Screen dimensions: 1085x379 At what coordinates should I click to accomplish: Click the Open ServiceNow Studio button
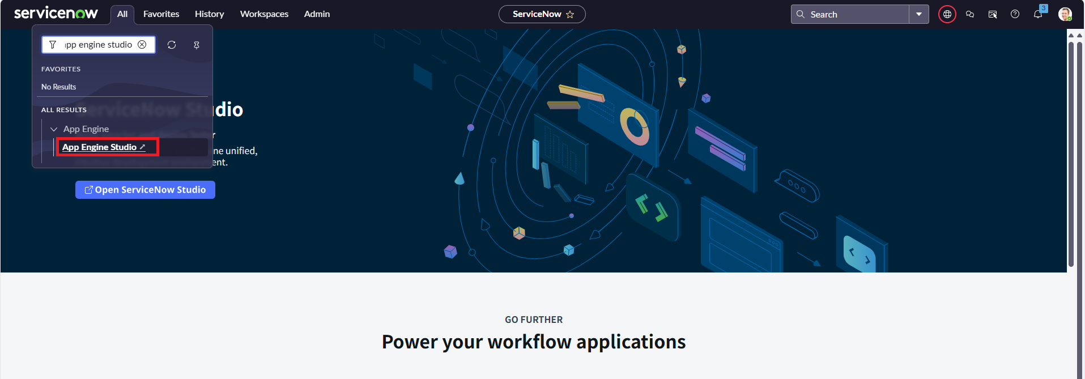pos(145,190)
